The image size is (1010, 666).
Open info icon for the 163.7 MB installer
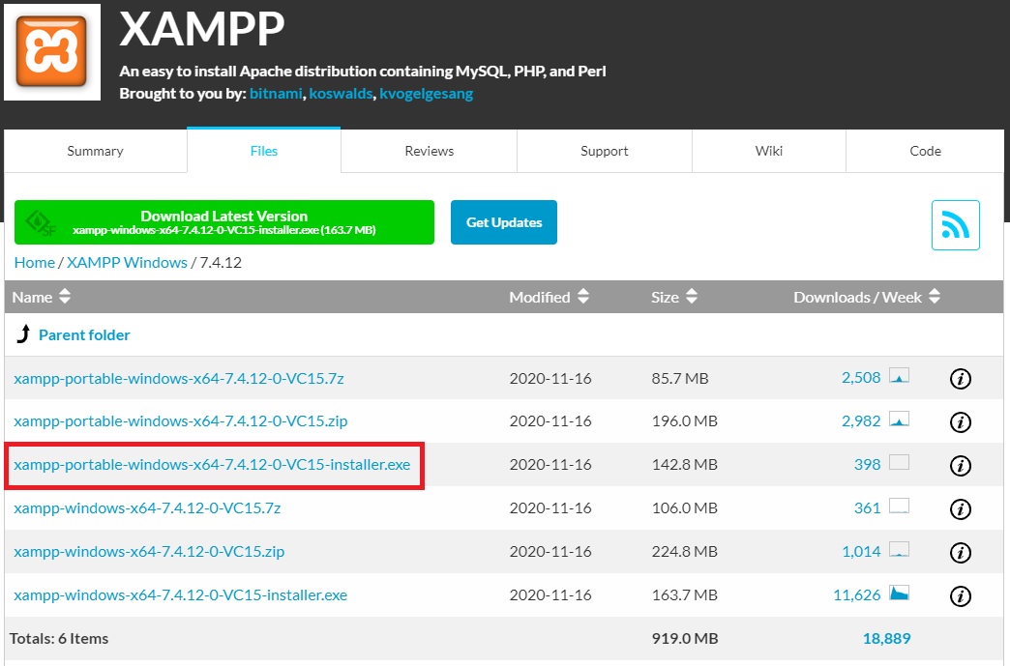tap(961, 595)
